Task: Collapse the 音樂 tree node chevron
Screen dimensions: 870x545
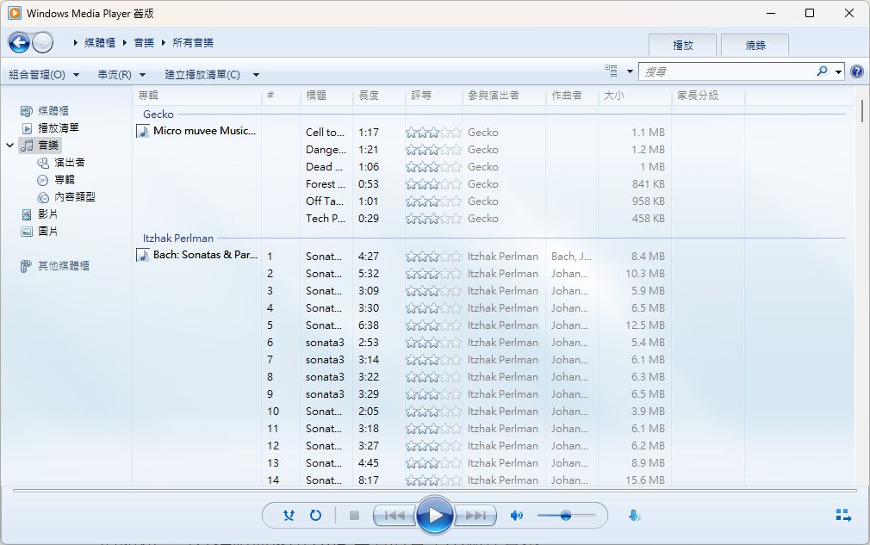Action: tap(10, 146)
